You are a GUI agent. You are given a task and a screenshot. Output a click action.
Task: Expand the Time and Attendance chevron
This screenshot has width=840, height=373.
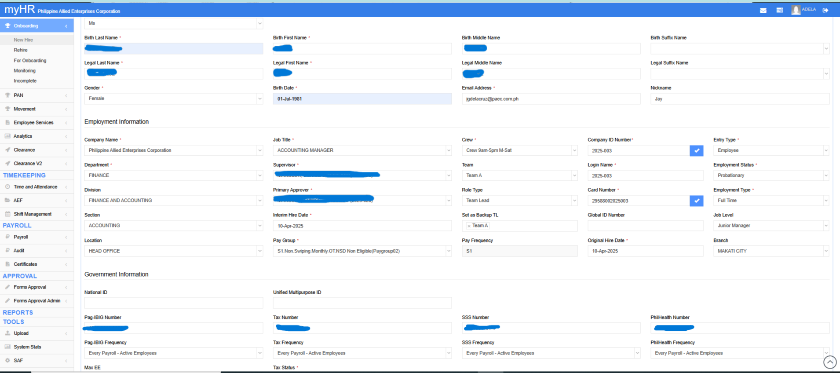coord(66,187)
